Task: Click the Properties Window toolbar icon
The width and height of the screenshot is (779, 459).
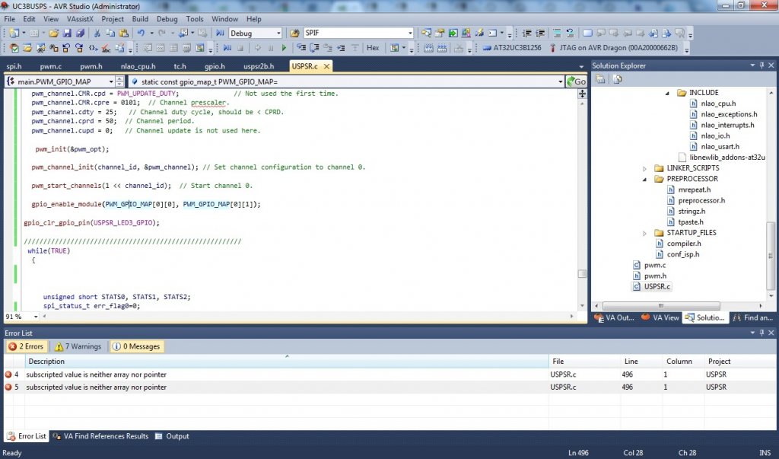Action: click(x=440, y=33)
